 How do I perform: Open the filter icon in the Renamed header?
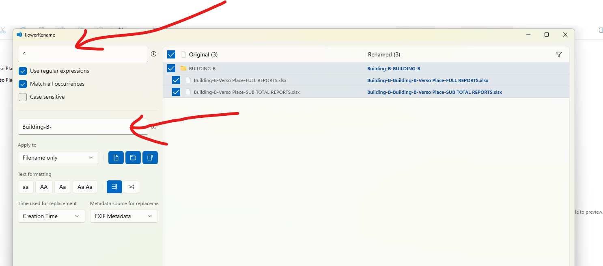[x=559, y=54]
